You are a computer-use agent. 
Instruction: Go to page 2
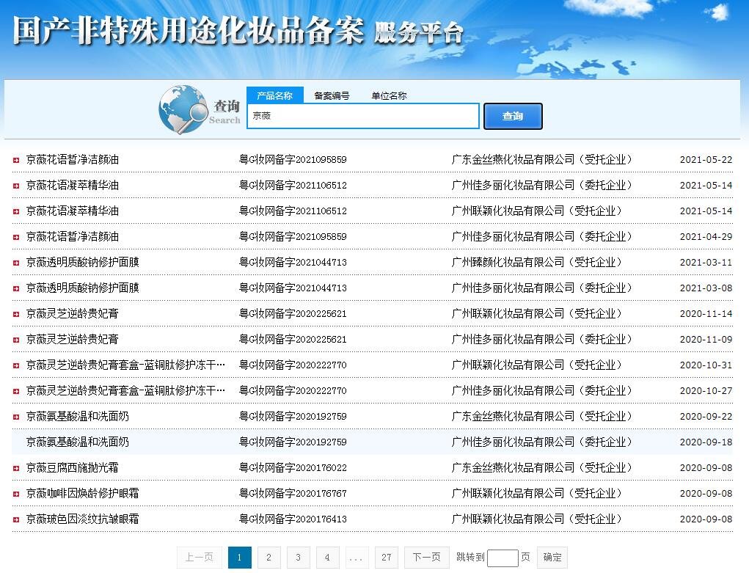(269, 558)
